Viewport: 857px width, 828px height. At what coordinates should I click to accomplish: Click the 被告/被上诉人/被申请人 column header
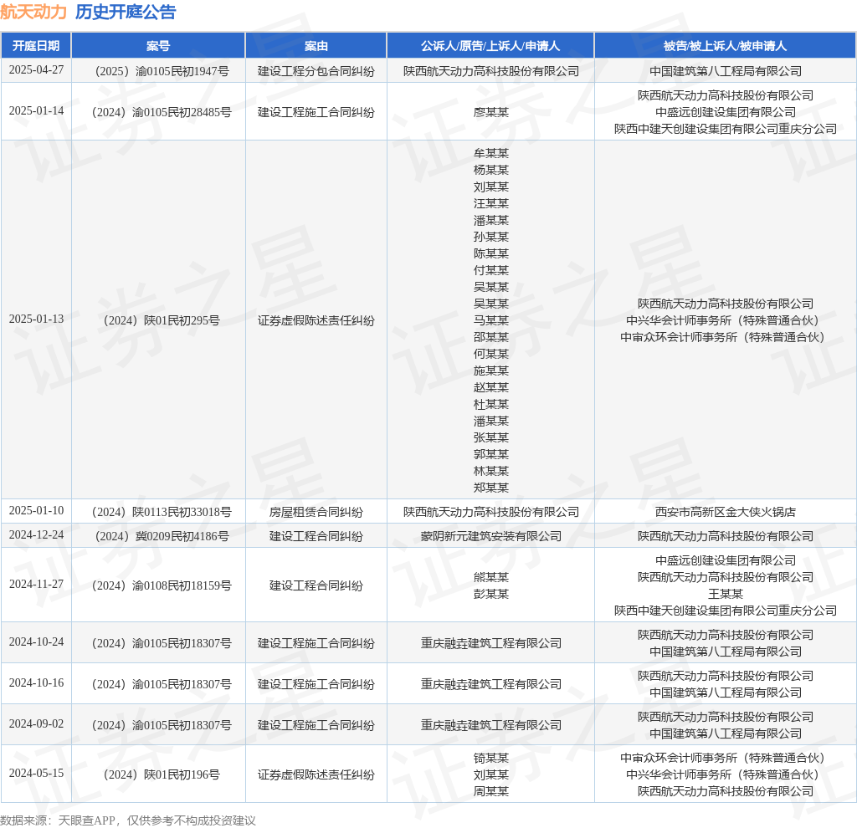[725, 46]
